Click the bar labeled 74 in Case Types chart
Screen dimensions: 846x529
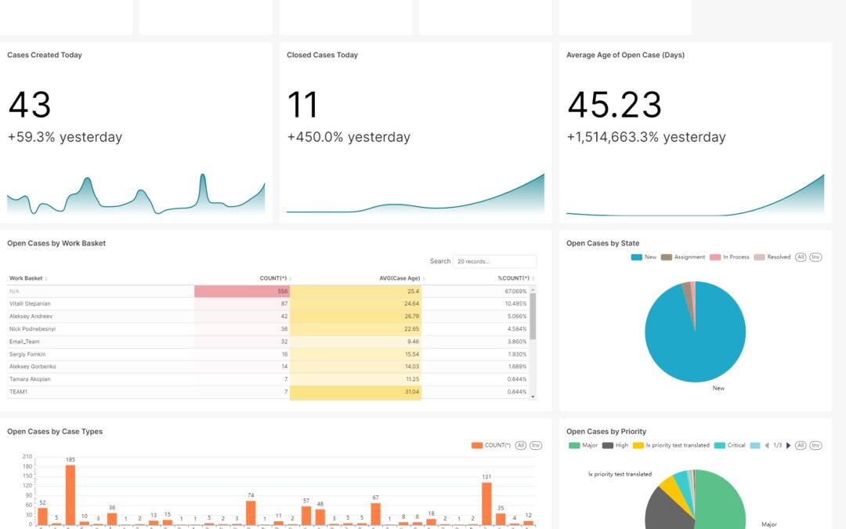pyautogui.click(x=251, y=513)
